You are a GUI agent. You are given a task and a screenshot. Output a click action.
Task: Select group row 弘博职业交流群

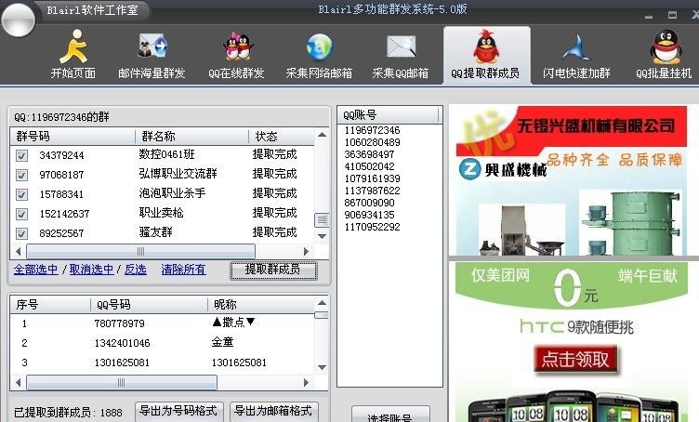(163, 174)
